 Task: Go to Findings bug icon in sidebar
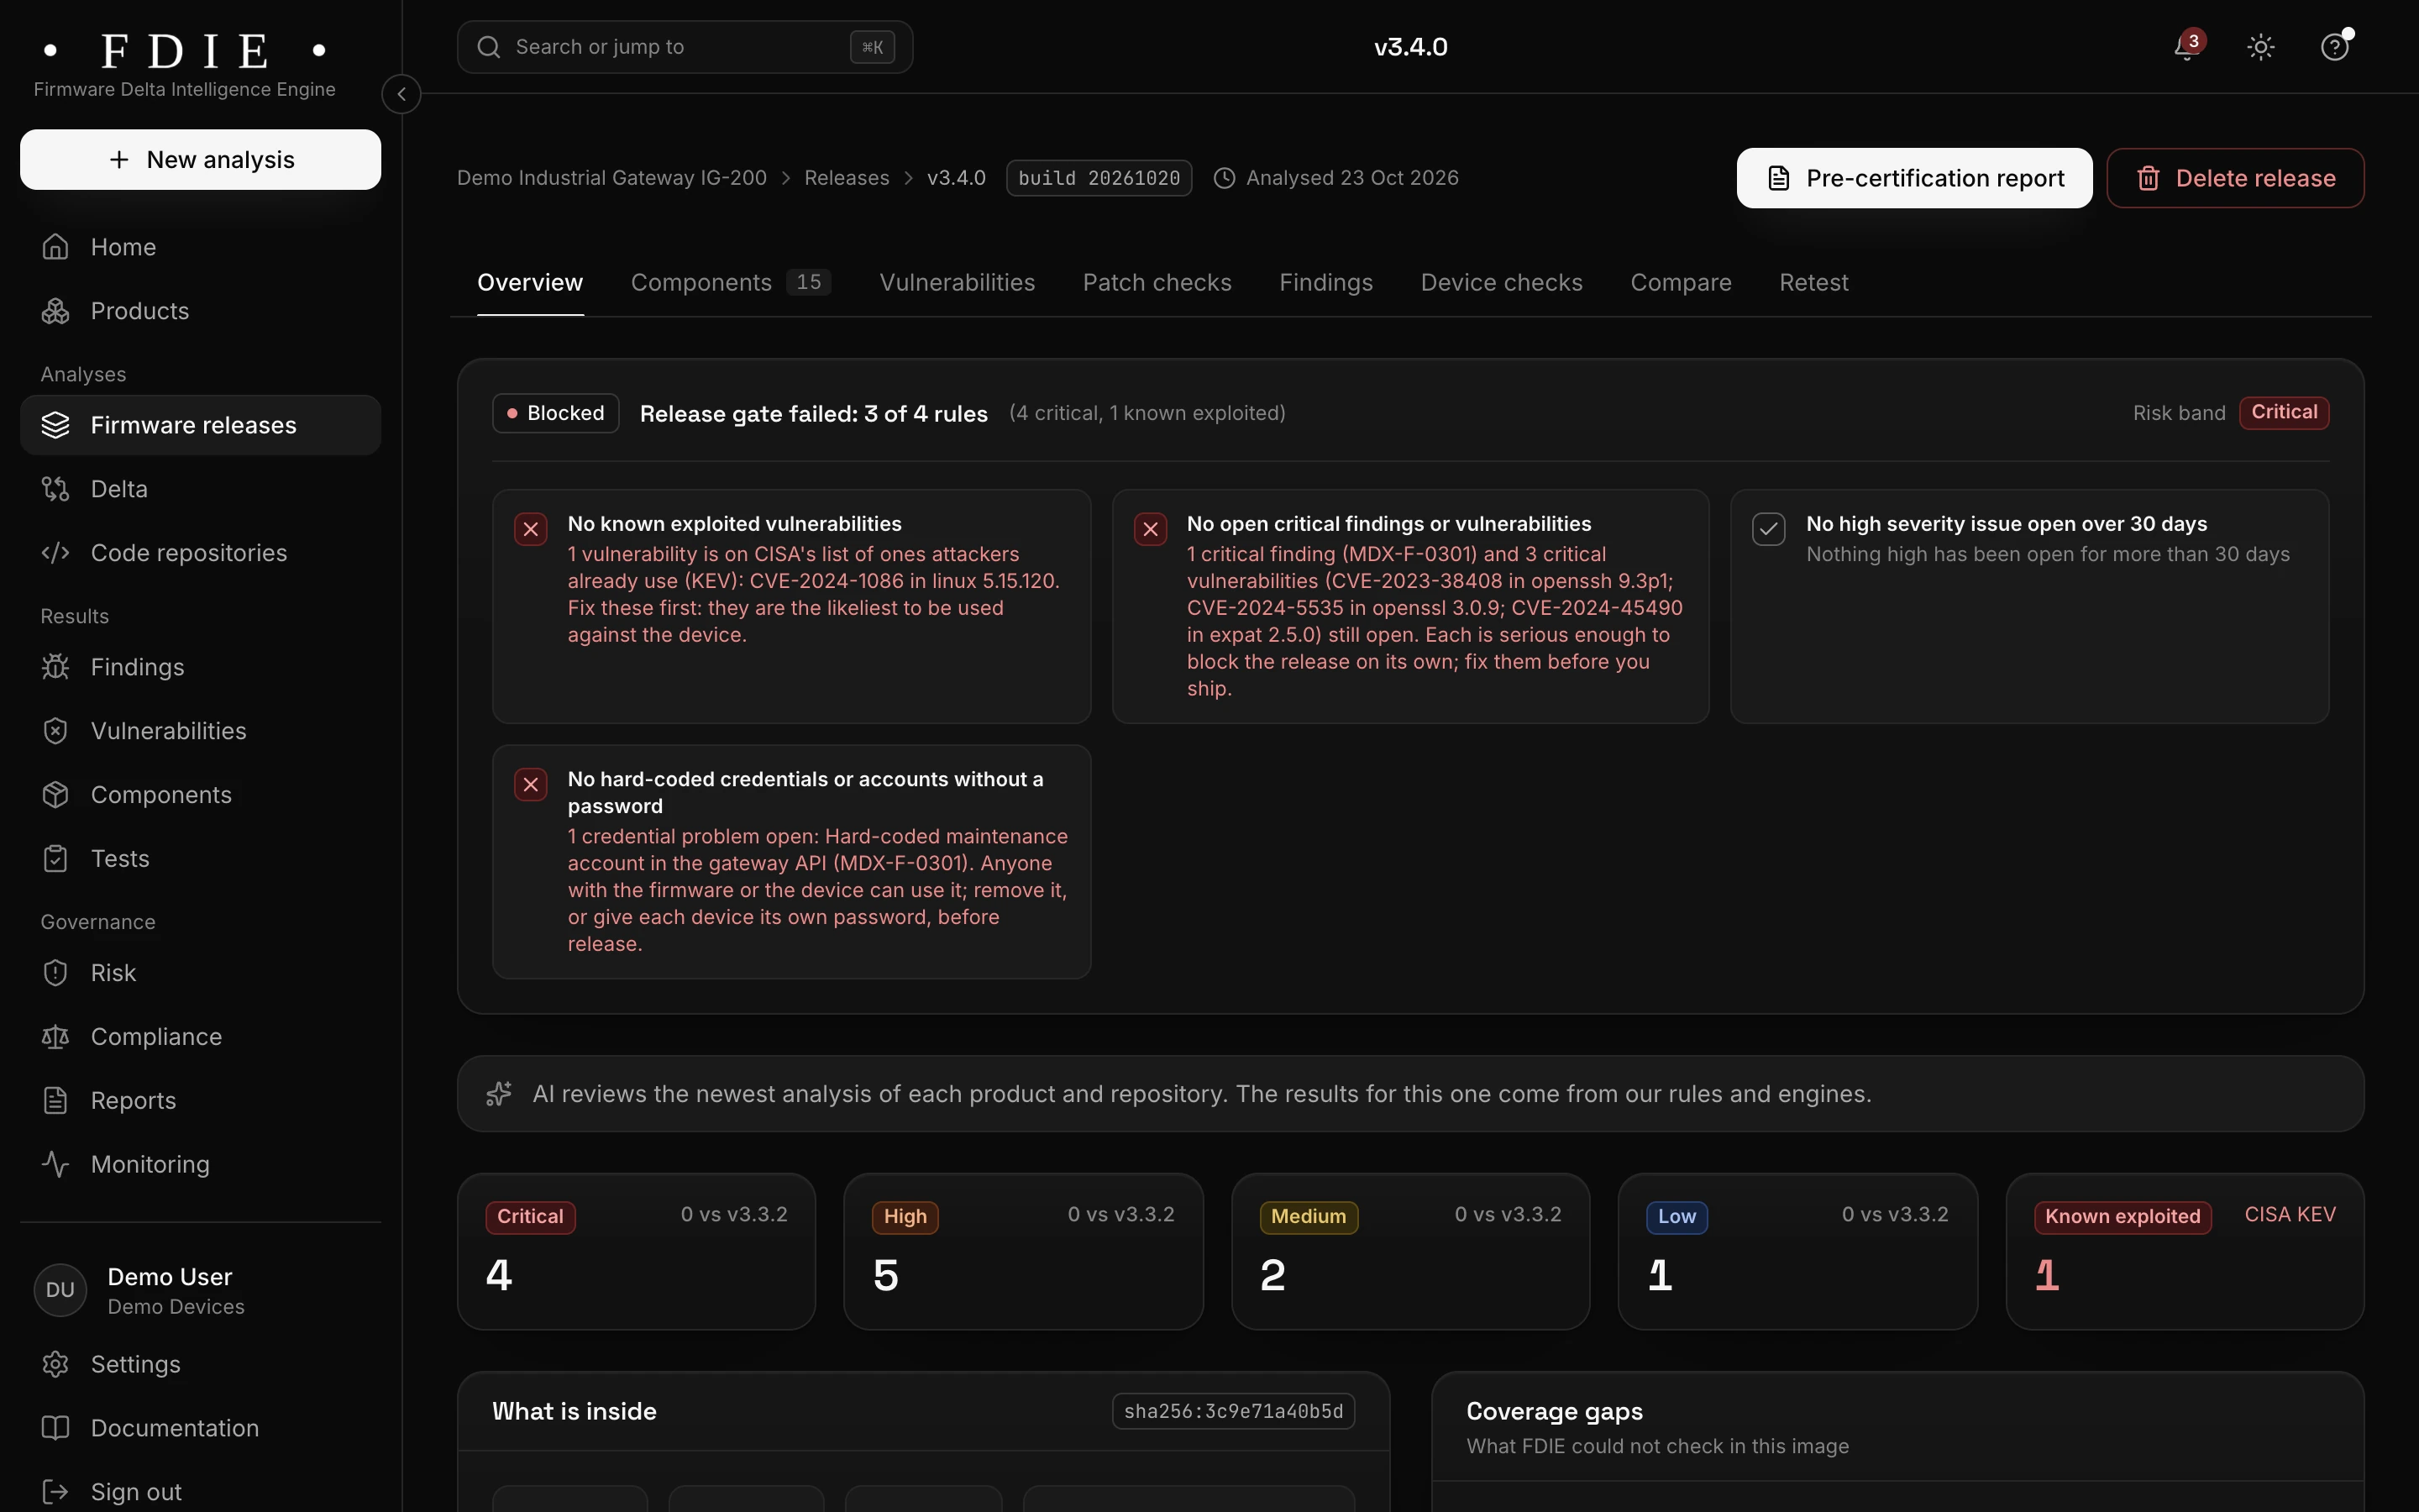[x=55, y=667]
